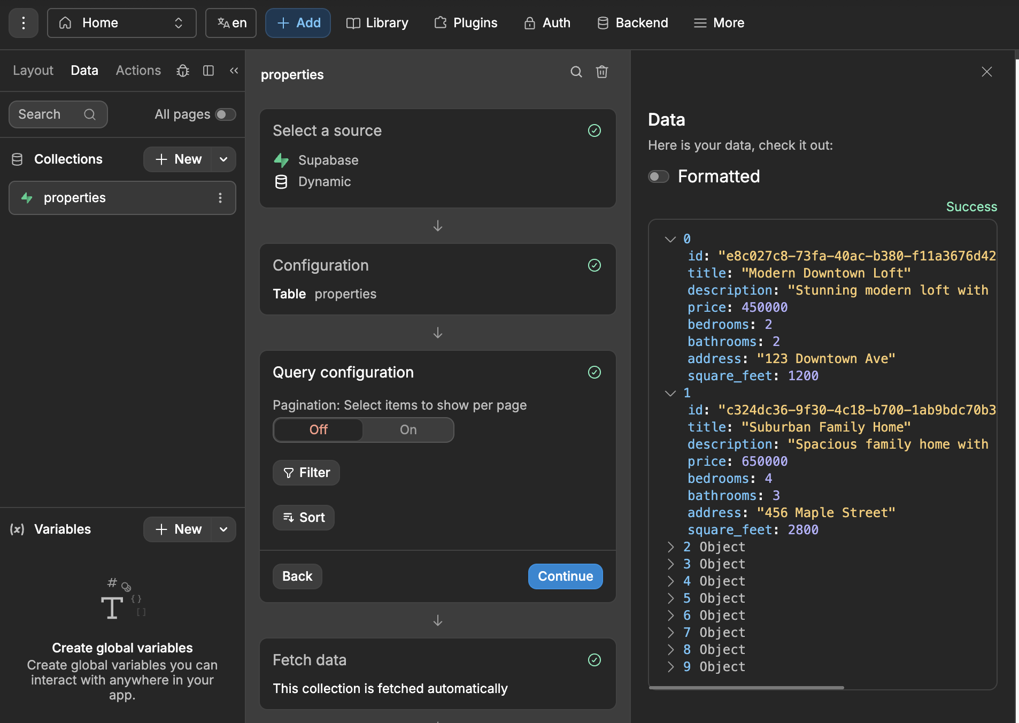Click the debug bug icon

tap(183, 71)
